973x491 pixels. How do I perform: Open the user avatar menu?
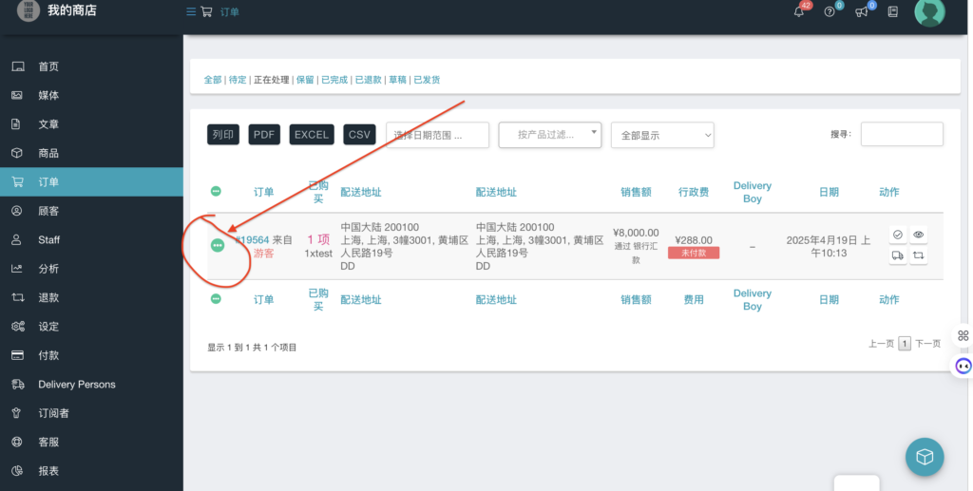pos(928,12)
